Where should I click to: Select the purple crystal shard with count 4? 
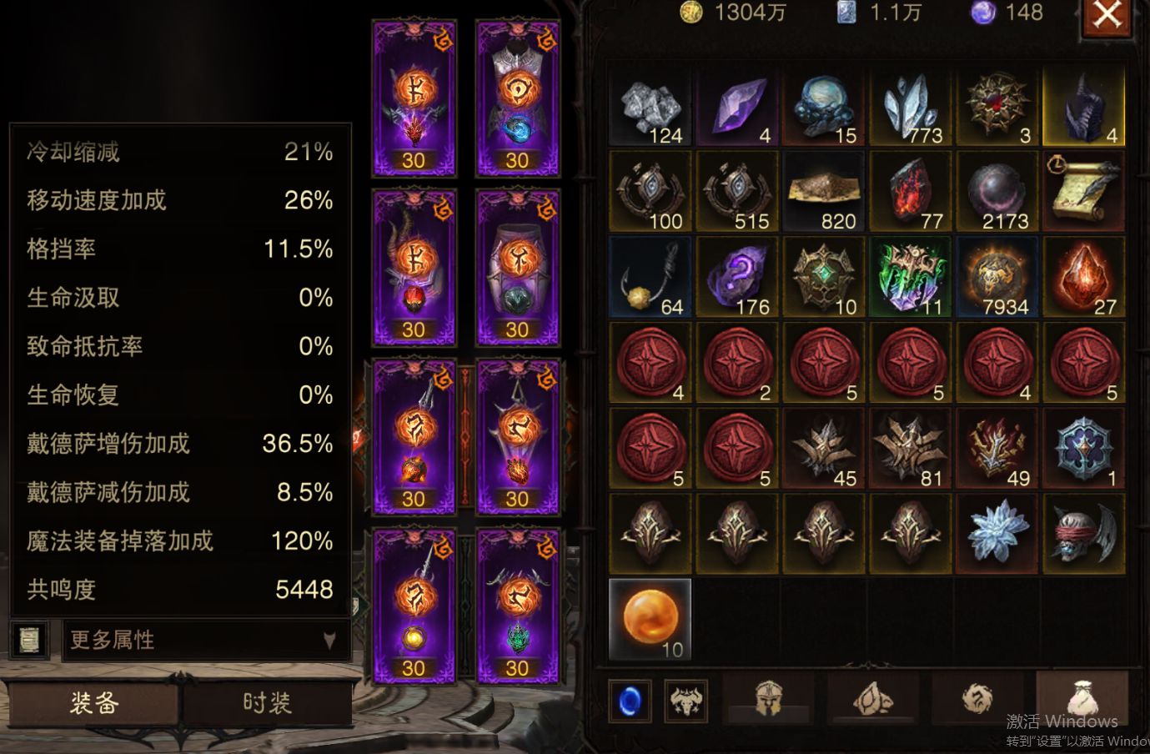737,107
